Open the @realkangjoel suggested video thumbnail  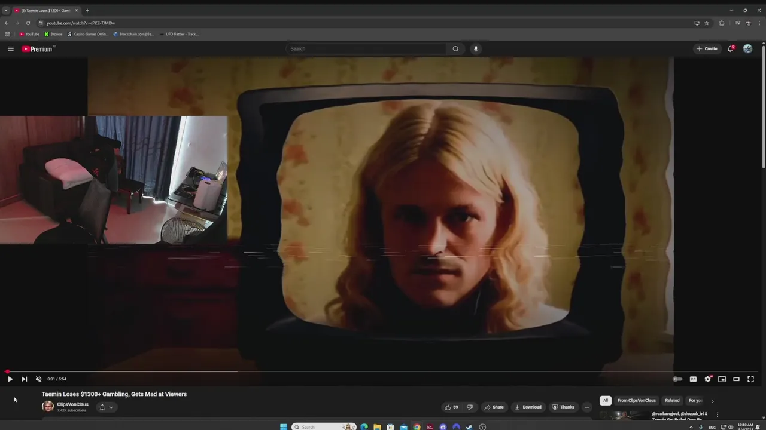point(624,416)
